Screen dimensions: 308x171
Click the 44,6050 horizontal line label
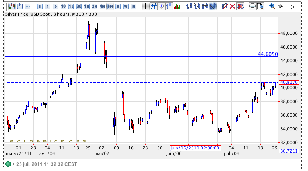[267, 54]
